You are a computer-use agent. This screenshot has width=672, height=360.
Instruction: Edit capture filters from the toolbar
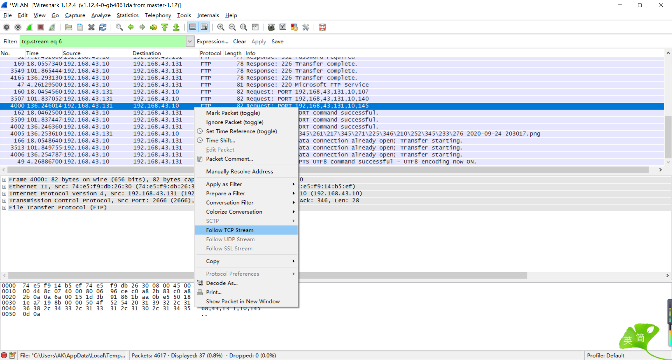(x=271, y=27)
